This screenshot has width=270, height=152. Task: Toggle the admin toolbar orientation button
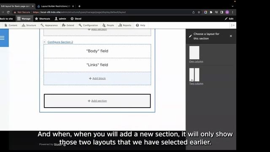point(233,25)
